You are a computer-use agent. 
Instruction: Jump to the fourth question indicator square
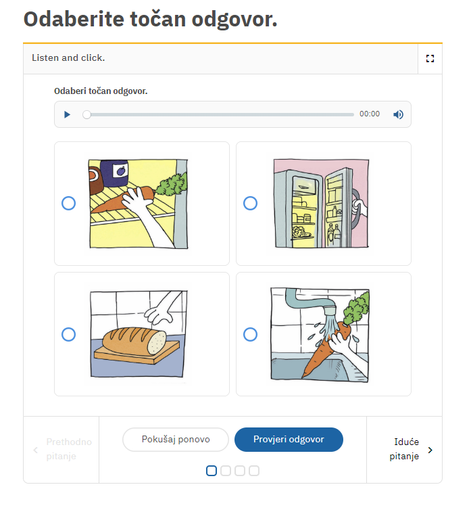[x=254, y=471]
